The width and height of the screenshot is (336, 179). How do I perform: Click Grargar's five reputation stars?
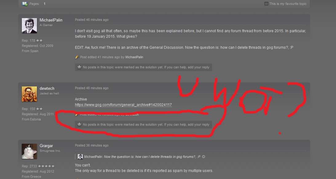[46, 166]
